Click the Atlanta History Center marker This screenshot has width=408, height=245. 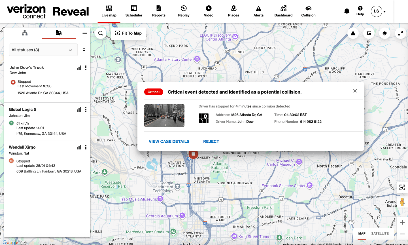coord(197,59)
